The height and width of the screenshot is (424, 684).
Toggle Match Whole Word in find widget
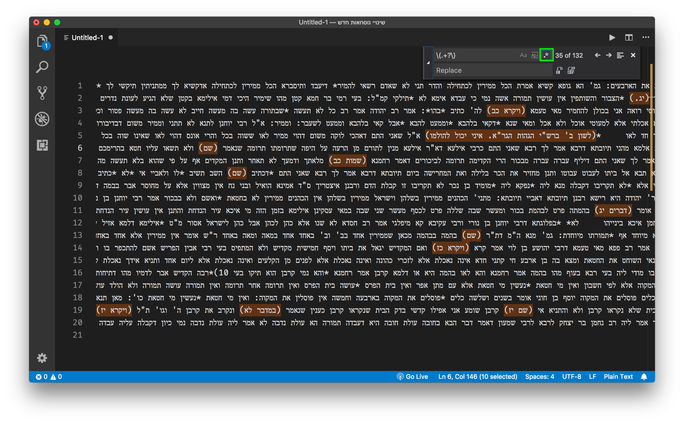tap(535, 55)
